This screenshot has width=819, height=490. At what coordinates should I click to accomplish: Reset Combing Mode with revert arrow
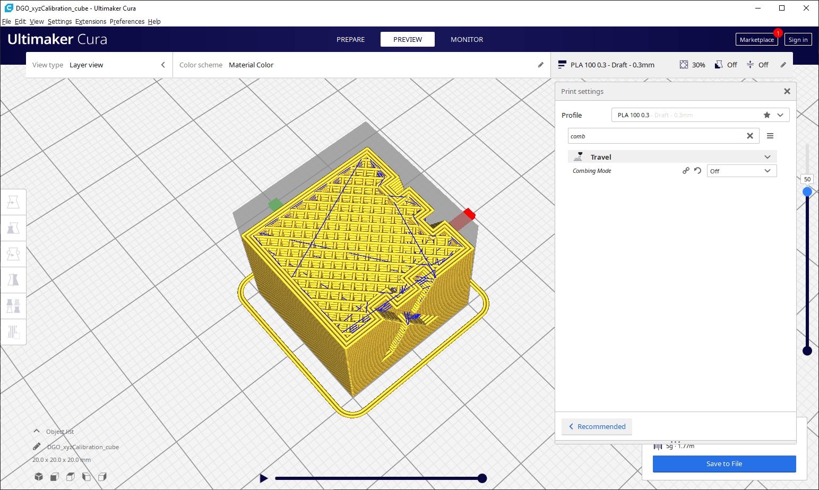point(697,171)
